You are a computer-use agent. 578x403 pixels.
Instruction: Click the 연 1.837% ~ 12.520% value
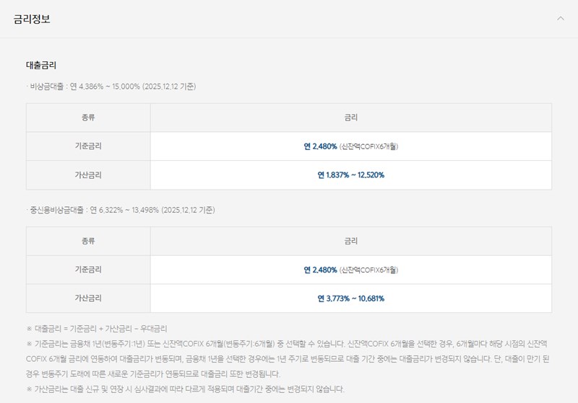350,175
